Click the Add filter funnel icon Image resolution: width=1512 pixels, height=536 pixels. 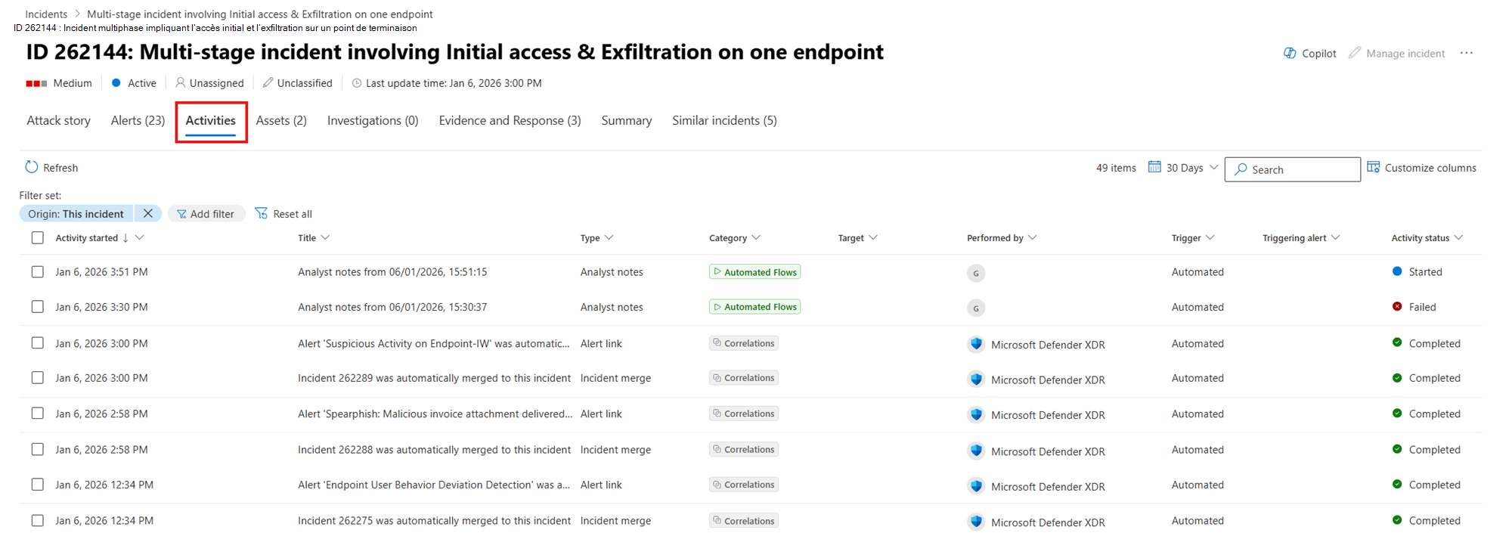pyautogui.click(x=181, y=214)
